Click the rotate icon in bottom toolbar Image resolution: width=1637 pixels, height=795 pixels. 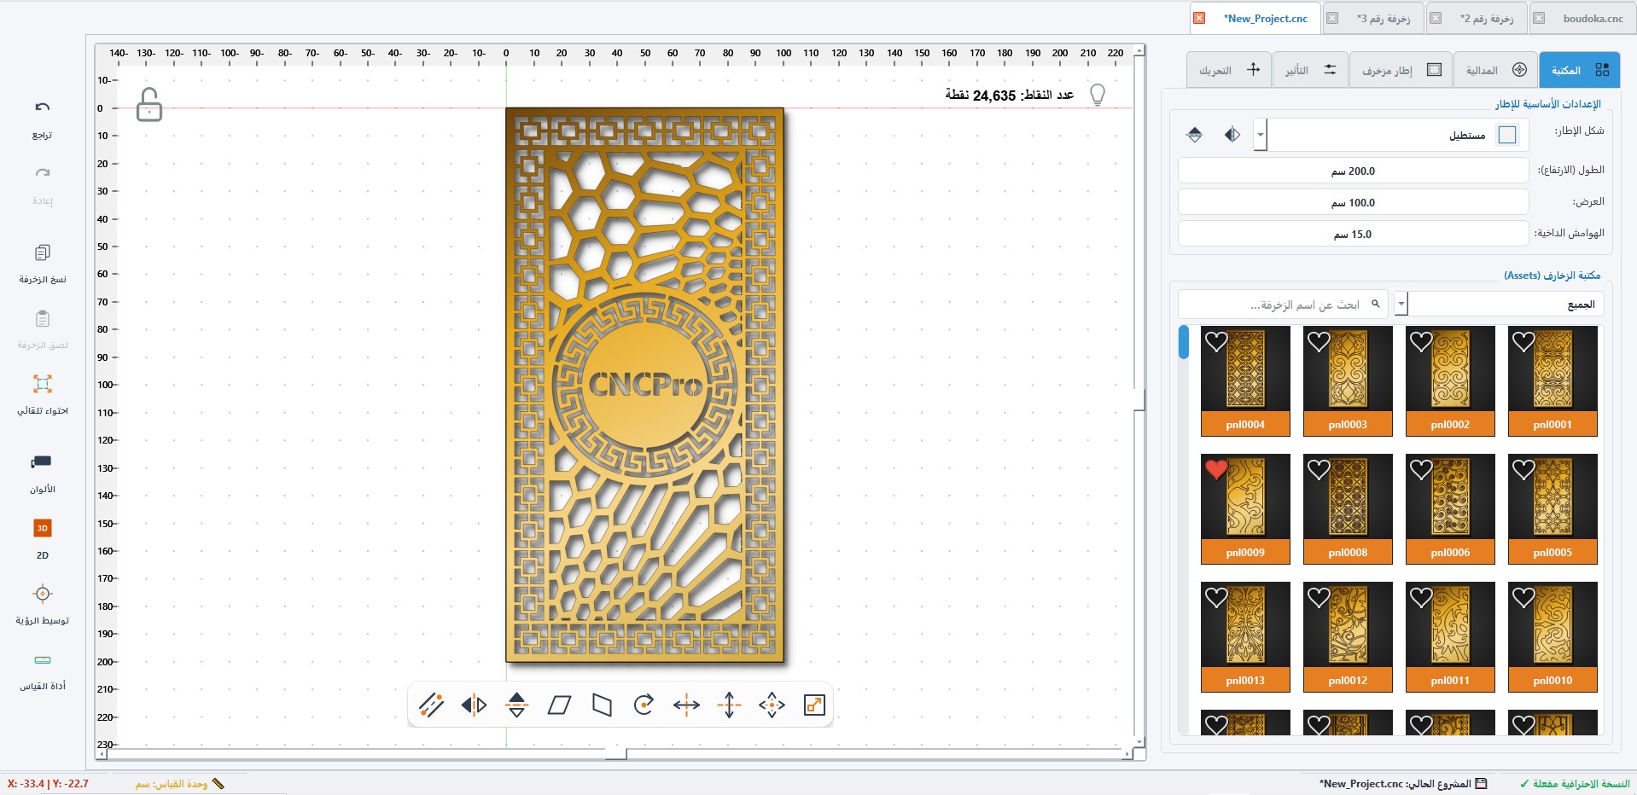click(644, 705)
